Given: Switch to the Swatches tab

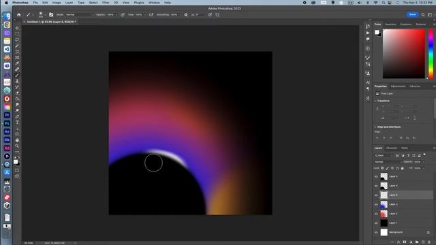Looking at the screenshot, I should [x=390, y=24].
